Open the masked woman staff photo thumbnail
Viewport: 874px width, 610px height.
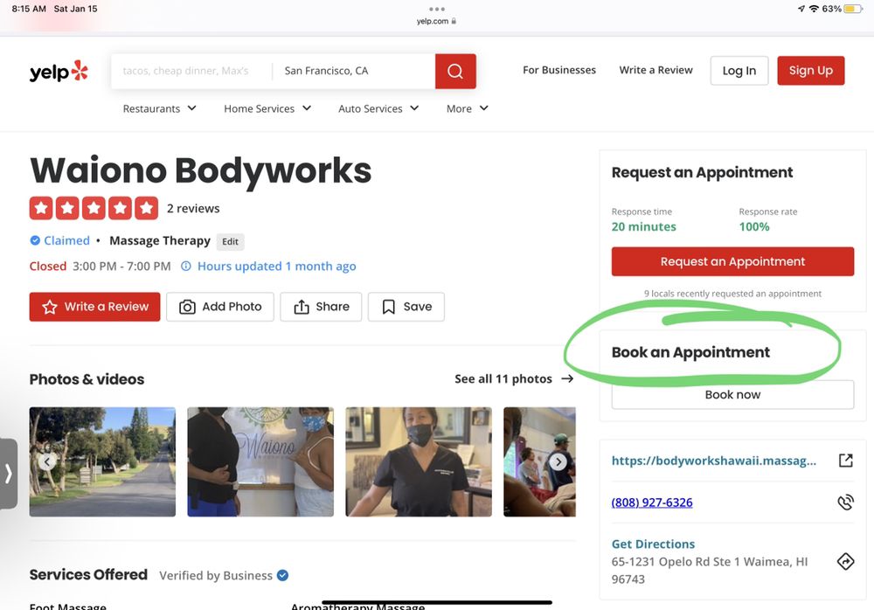click(x=419, y=461)
